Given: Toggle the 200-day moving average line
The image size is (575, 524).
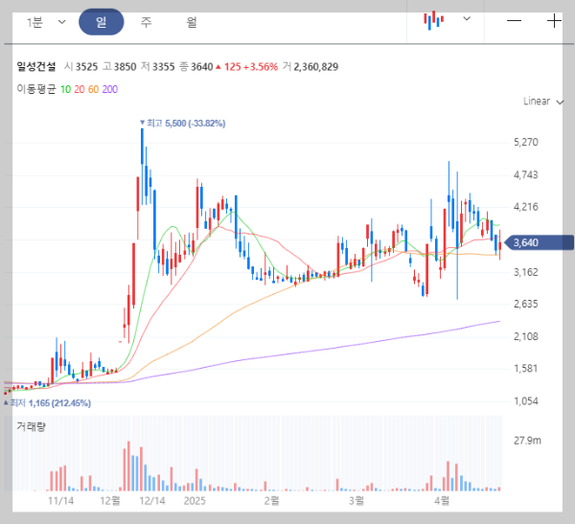Looking at the screenshot, I should (110, 89).
